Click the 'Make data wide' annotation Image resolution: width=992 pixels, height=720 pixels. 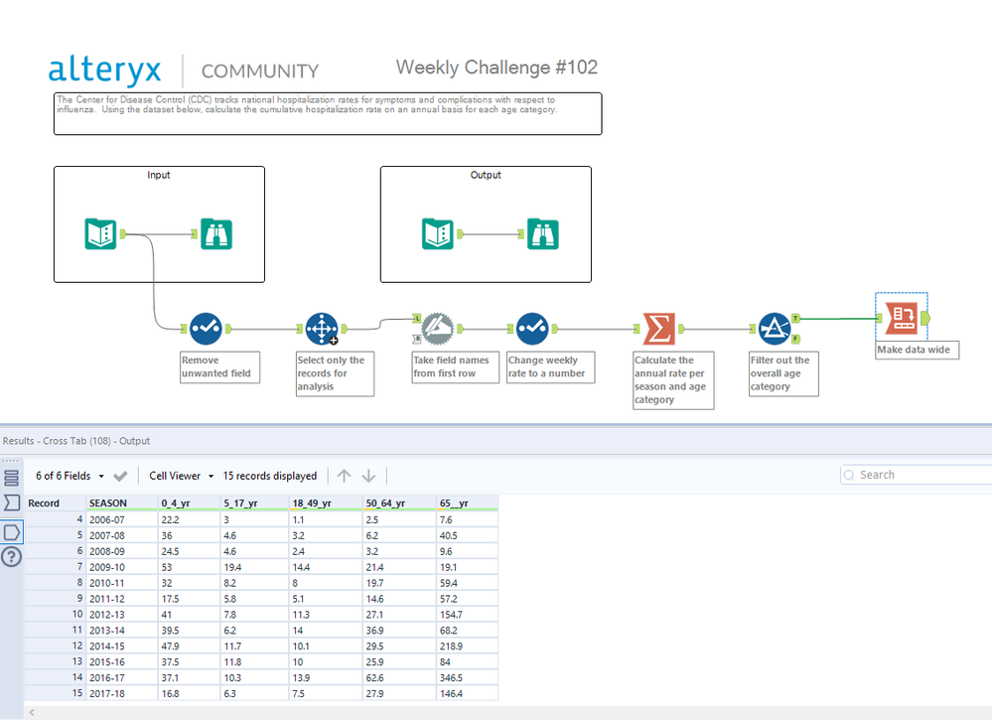917,350
